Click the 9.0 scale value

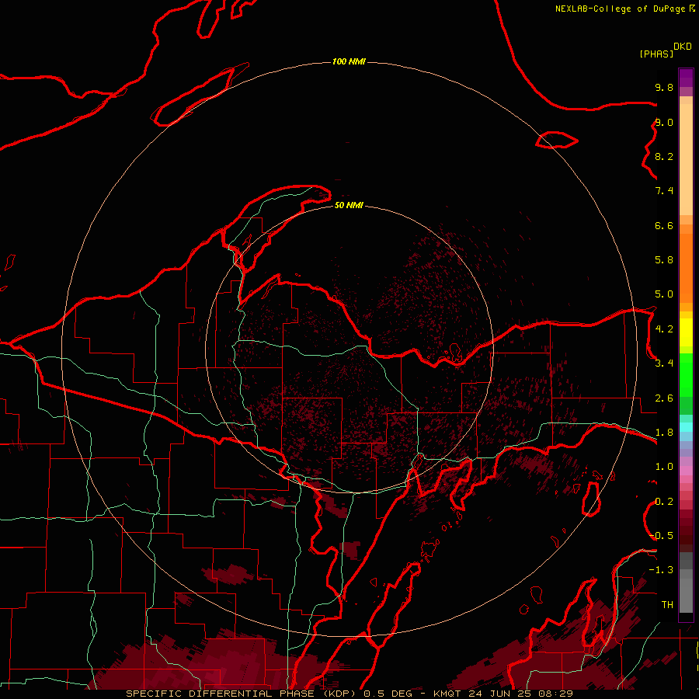(664, 122)
